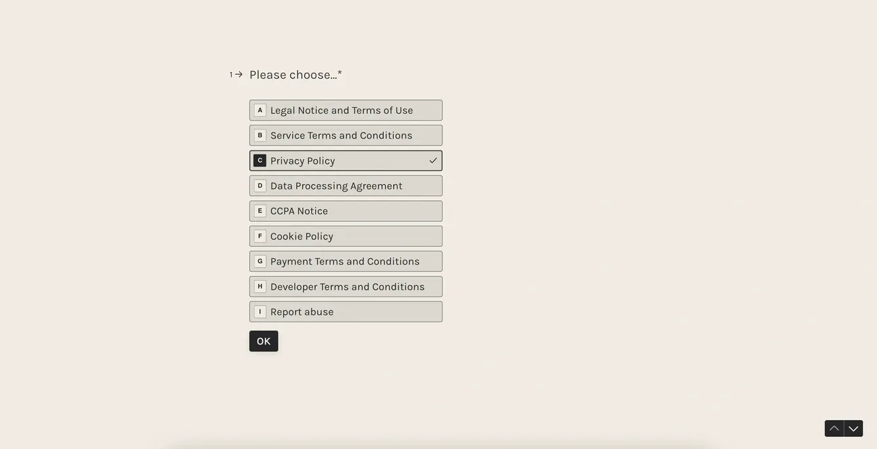Select the Cookie Policy option
877x449 pixels.
pos(302,237)
